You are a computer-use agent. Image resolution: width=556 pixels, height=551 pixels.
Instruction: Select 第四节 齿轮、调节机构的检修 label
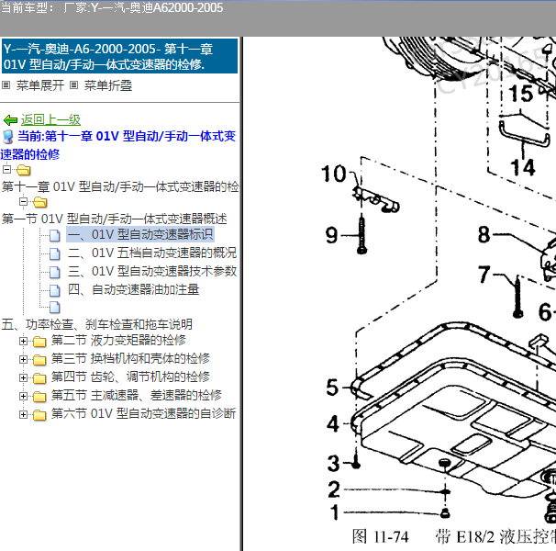130,377
